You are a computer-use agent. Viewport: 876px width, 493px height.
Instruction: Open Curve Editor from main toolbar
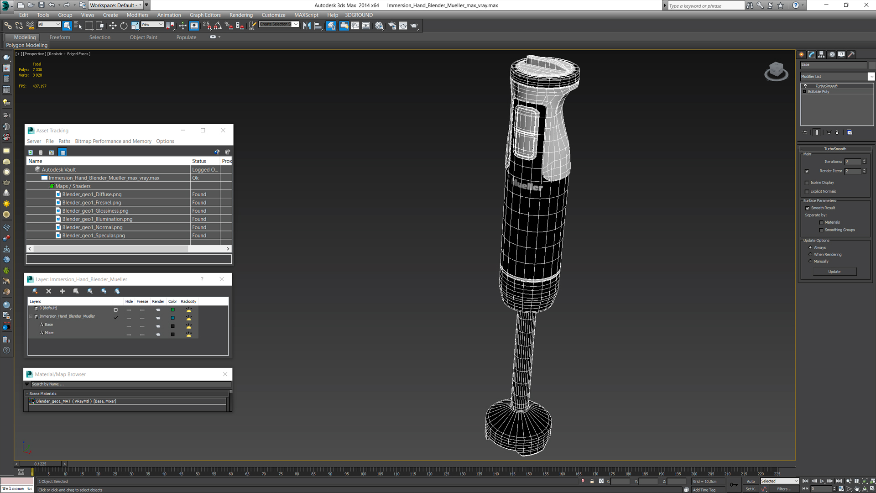[355, 26]
